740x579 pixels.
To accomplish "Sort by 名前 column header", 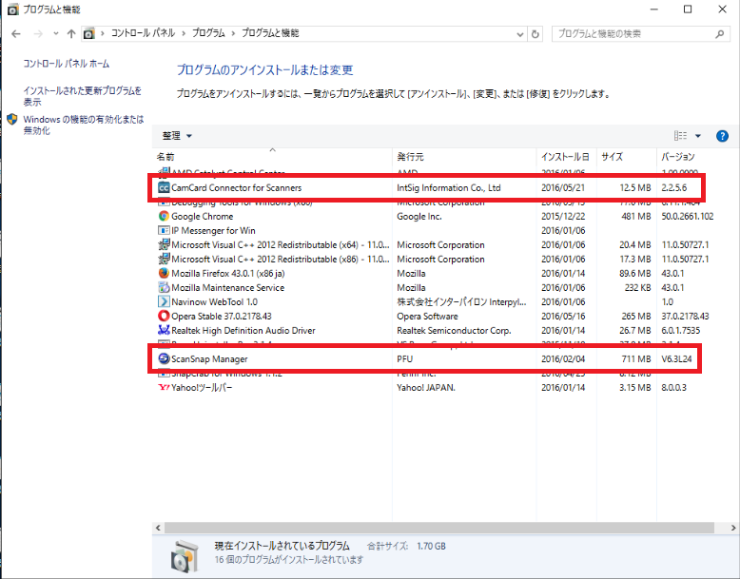I will point(274,157).
